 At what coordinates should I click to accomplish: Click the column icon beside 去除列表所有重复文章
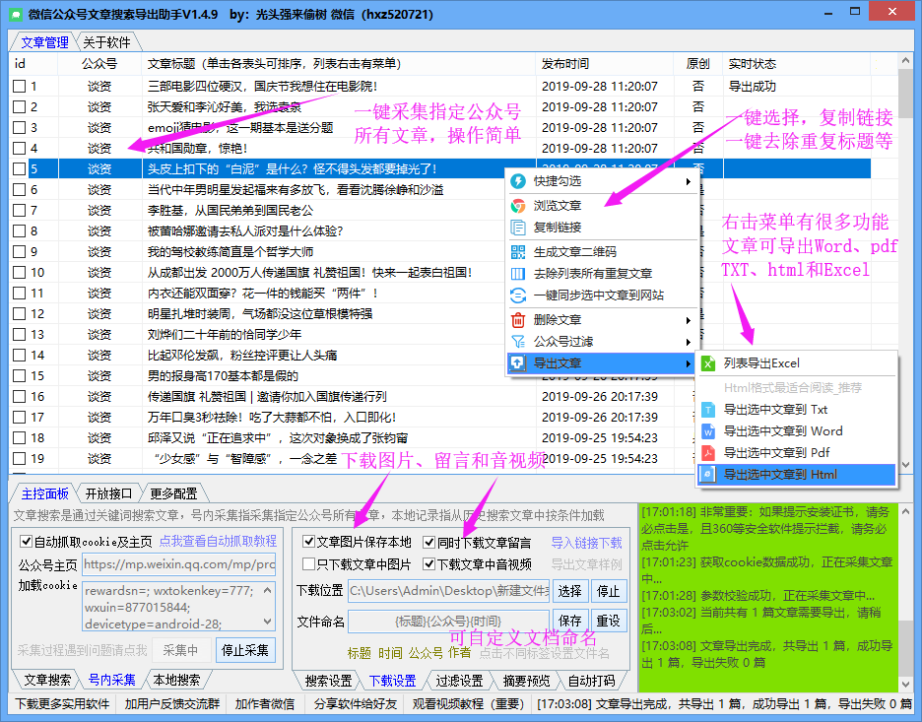[x=518, y=274]
